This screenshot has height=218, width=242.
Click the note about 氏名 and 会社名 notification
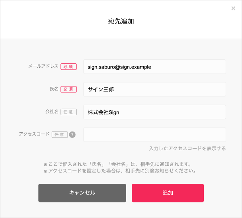pyautogui.click(x=117, y=164)
